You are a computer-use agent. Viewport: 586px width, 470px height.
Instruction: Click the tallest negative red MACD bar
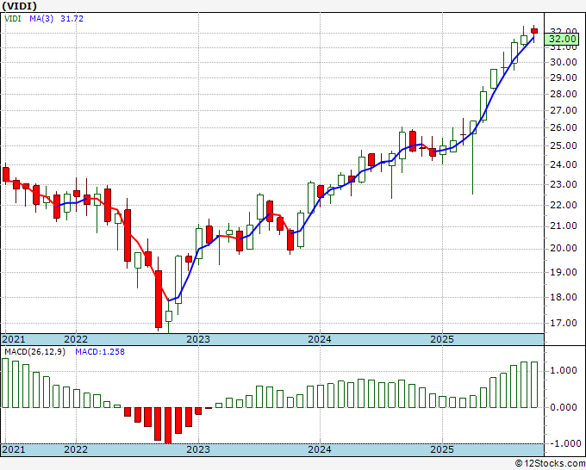pos(168,425)
